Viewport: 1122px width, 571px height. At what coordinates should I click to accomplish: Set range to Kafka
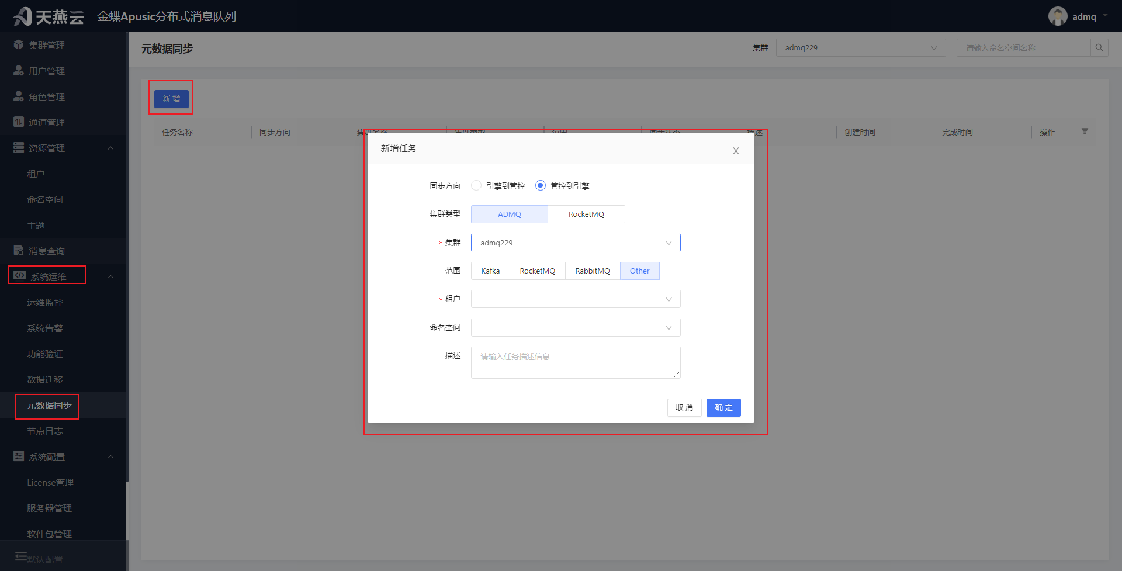point(490,271)
